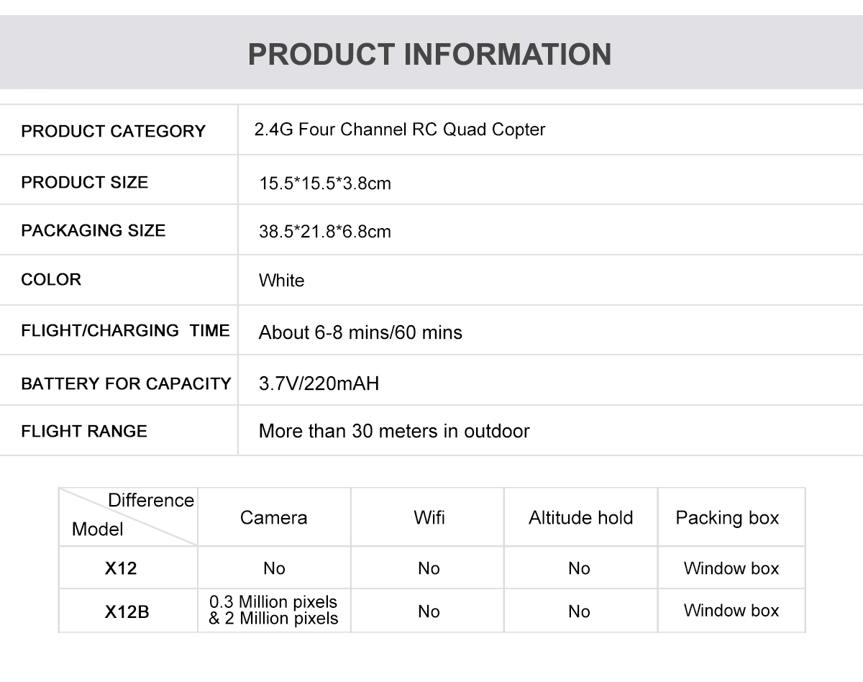Click the More than 30 meters in outdoor text
The width and height of the screenshot is (863, 682).
coord(394,431)
